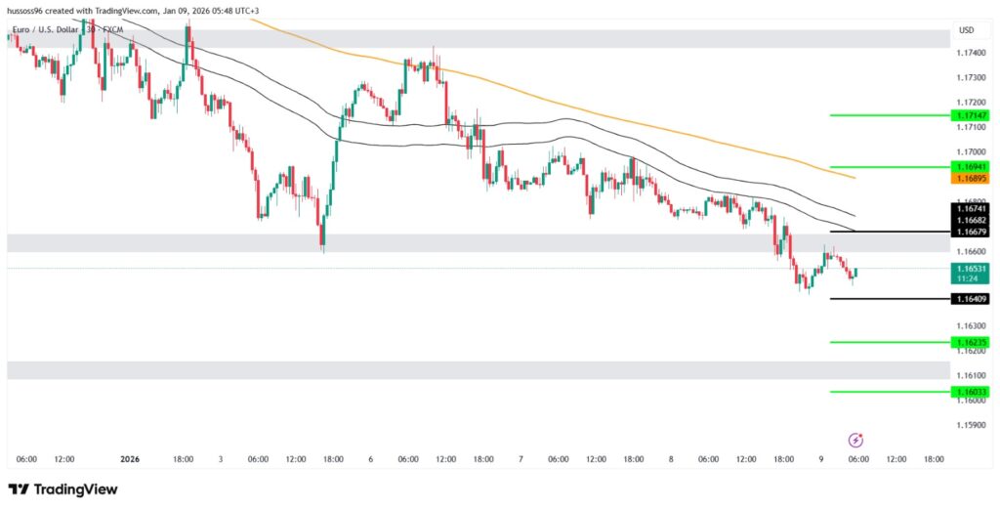Click the hussoss96 created with TradingView.com caption
The height and width of the screenshot is (510, 1000).
coord(130,10)
